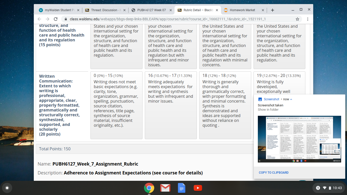Collapse the Screenshot notification chevron
Viewport: 347px width, 195px height.
291,99
